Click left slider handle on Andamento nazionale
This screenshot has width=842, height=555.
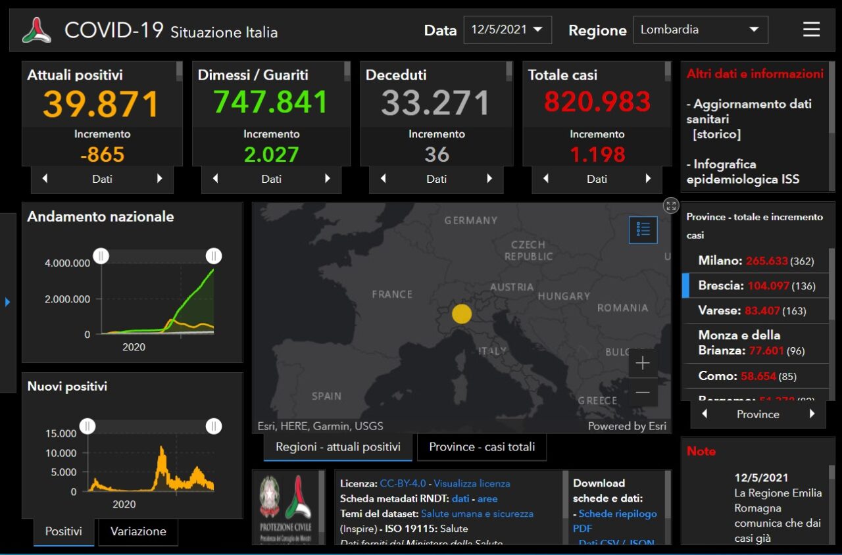click(101, 256)
